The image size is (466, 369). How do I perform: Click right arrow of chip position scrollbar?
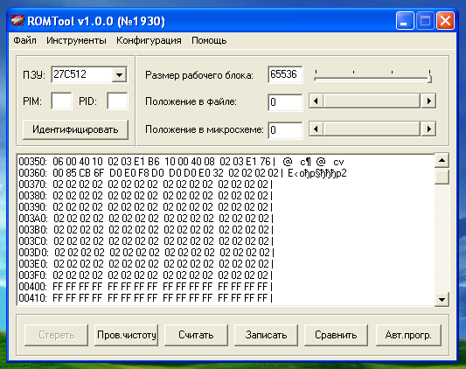coord(428,129)
